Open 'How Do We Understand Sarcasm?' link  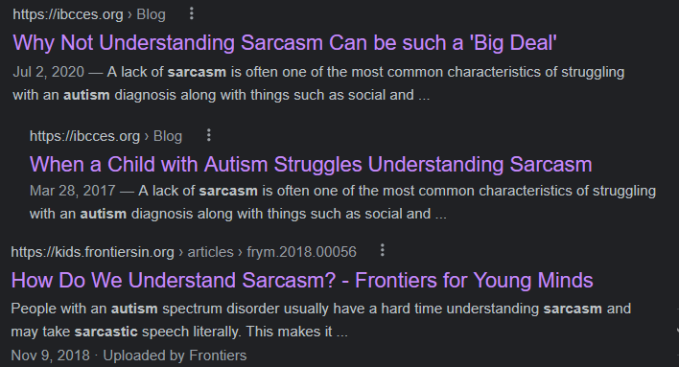point(302,280)
